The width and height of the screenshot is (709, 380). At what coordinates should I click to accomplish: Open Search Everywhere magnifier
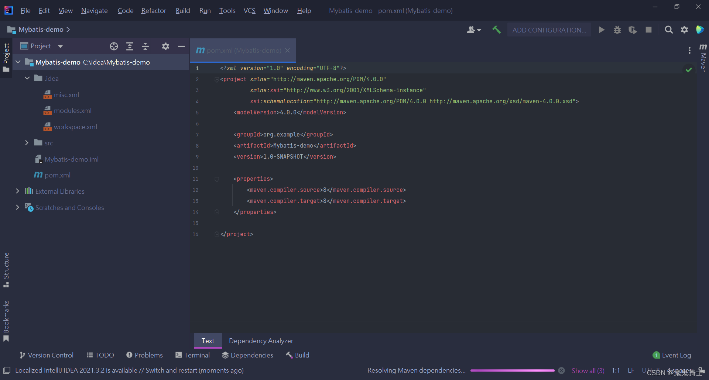[668, 30]
